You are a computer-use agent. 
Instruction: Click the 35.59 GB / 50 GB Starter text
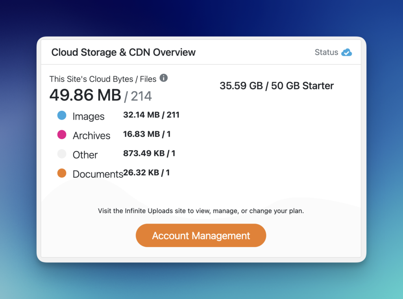(276, 86)
